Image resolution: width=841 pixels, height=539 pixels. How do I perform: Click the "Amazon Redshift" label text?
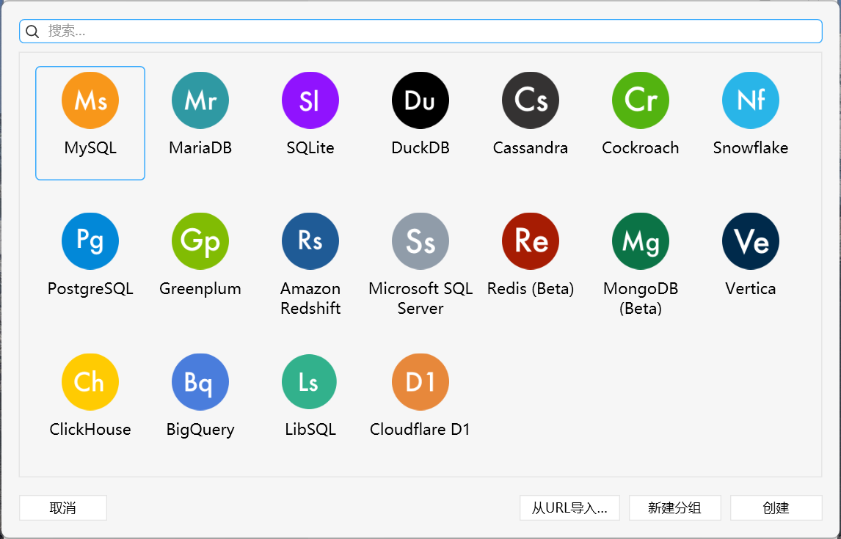(310, 298)
